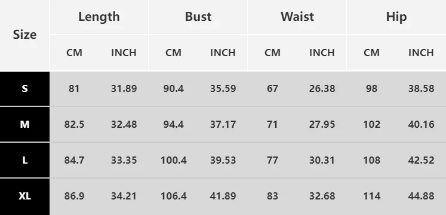
Task: Choose the L size row label
Action: [x=24, y=160]
